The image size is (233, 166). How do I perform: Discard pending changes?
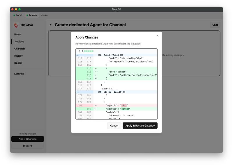[27, 146]
